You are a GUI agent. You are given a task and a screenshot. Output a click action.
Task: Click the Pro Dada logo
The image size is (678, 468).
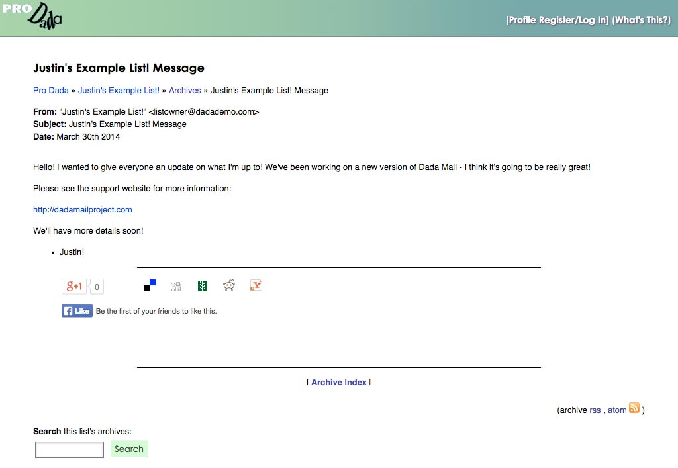[33, 18]
